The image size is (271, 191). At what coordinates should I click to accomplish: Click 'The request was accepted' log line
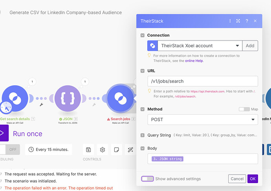pos(51,174)
